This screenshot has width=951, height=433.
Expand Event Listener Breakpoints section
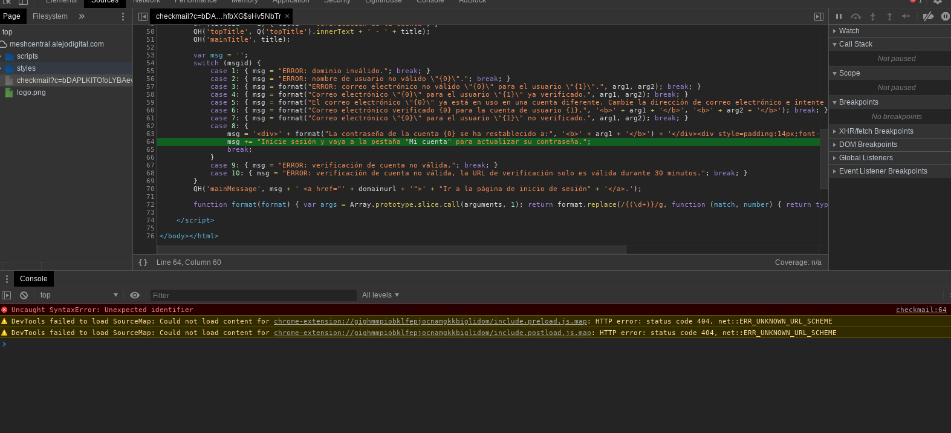[x=890, y=171]
